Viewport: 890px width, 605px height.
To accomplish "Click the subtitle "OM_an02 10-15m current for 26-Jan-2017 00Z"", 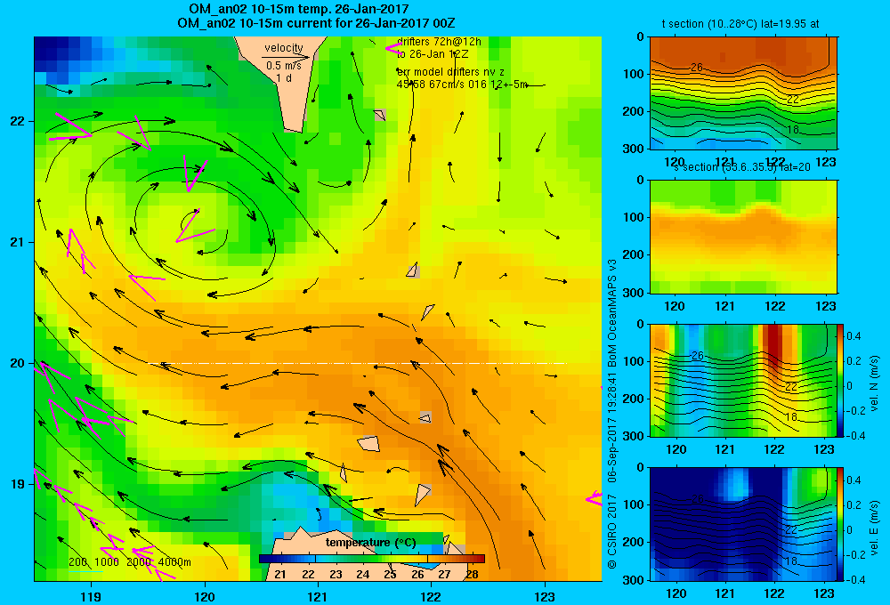I will (x=316, y=23).
